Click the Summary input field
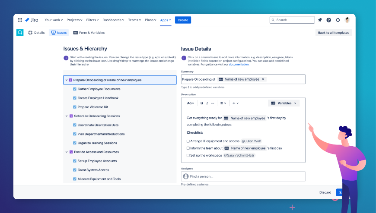The width and height of the screenshot is (376, 213). pos(243,79)
